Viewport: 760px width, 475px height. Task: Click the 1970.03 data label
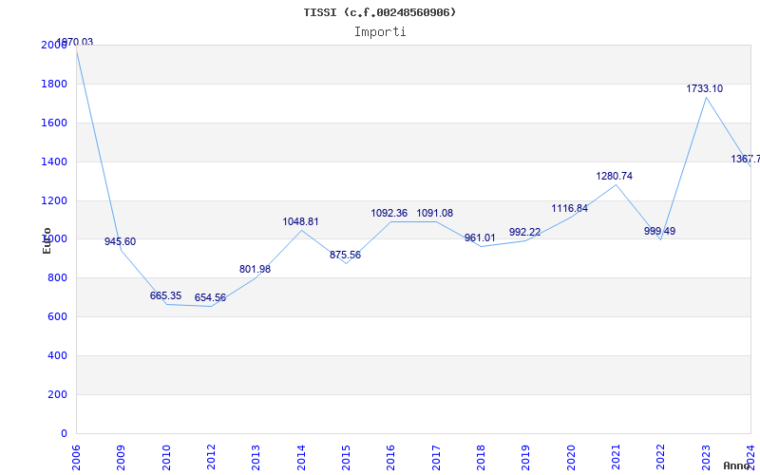click(75, 42)
